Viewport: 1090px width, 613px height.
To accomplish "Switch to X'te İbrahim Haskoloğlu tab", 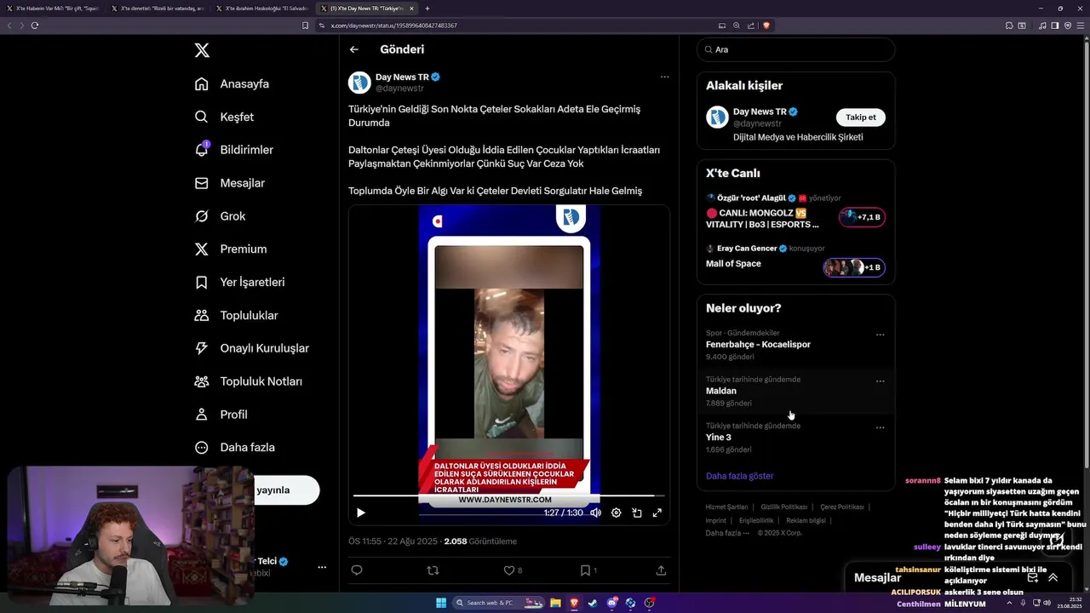I will (261, 9).
